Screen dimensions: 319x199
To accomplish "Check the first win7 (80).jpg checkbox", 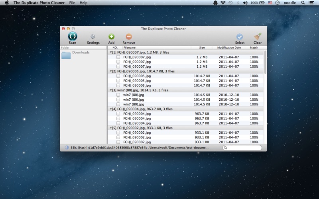I will click(x=118, y=95).
